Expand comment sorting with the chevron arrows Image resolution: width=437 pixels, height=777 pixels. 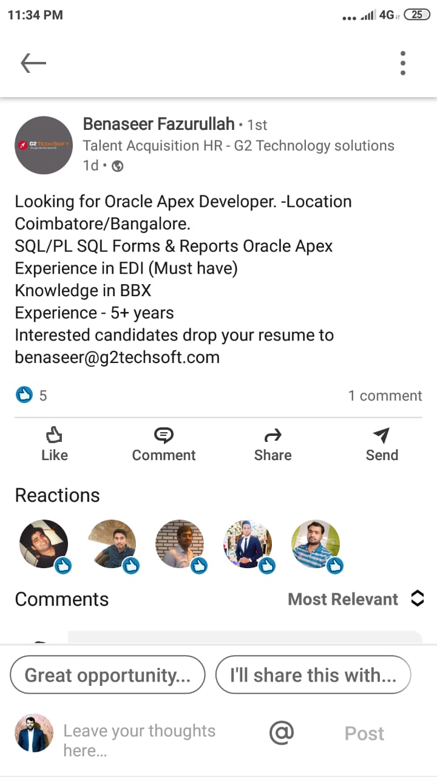tap(417, 599)
